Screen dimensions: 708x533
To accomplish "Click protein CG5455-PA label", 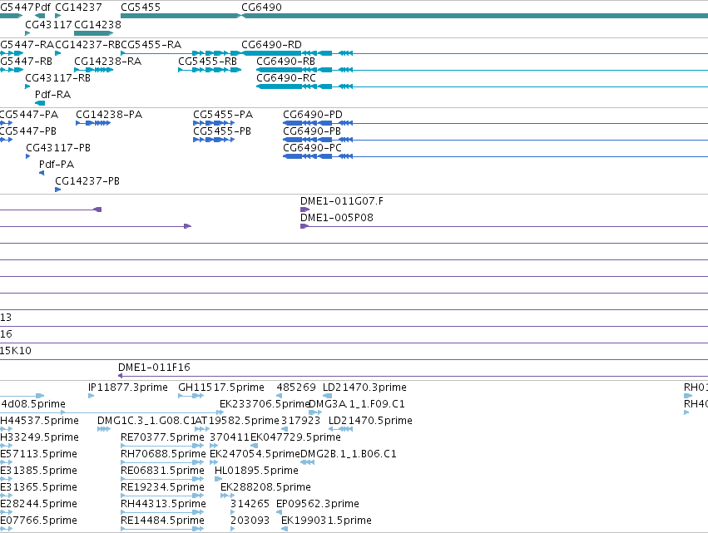I will click(x=223, y=115).
